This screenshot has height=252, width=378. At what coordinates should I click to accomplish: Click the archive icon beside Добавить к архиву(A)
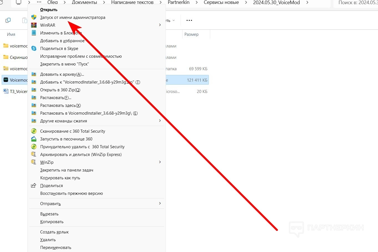pyautogui.click(x=34, y=74)
